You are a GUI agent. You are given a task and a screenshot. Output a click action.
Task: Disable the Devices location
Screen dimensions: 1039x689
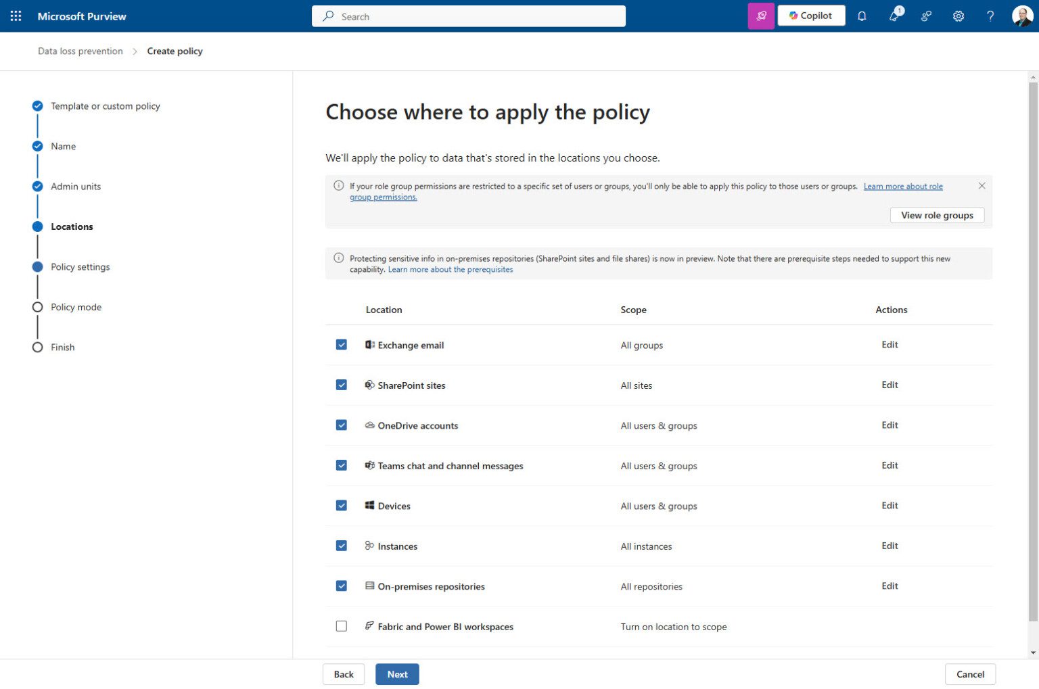[342, 505]
